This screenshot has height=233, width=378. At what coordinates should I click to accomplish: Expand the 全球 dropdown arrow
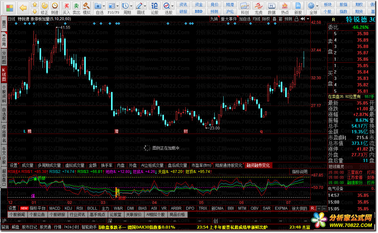[x=317, y=6]
